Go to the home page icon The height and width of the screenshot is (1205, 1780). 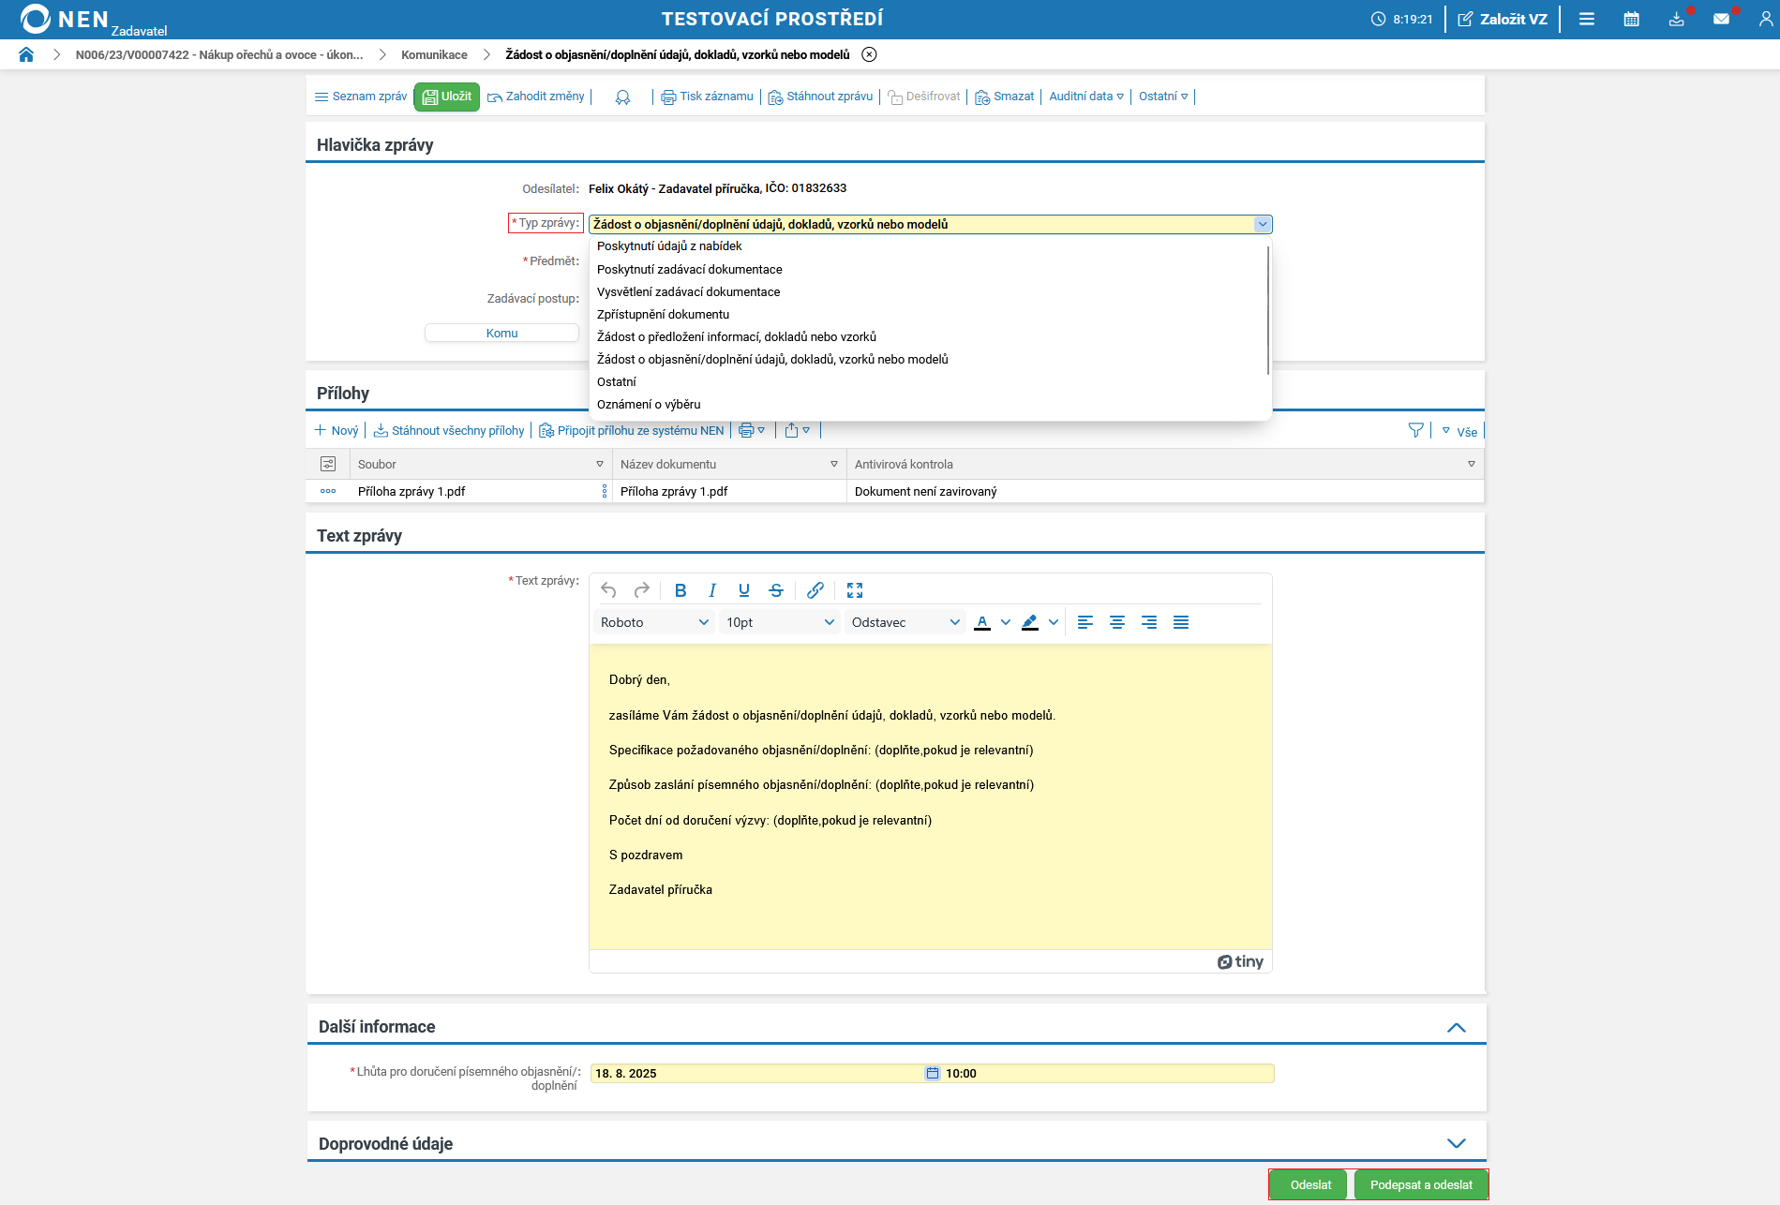(26, 54)
